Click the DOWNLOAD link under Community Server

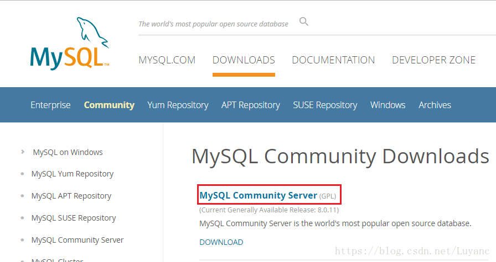pos(221,242)
